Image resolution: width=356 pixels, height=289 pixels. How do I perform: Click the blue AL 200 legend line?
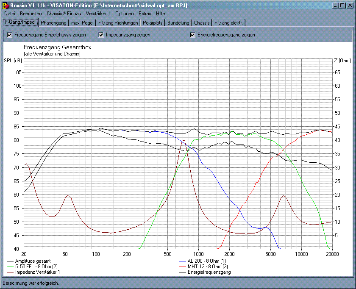(183, 261)
